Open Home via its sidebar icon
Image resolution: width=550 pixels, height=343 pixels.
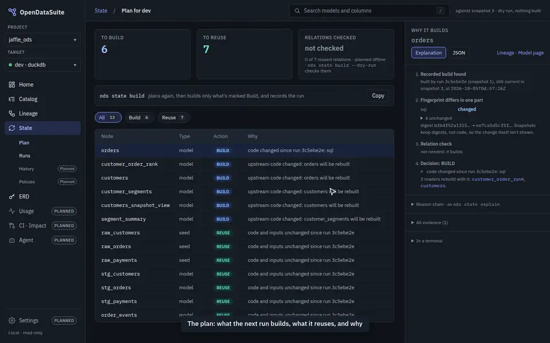pyautogui.click(x=12, y=85)
